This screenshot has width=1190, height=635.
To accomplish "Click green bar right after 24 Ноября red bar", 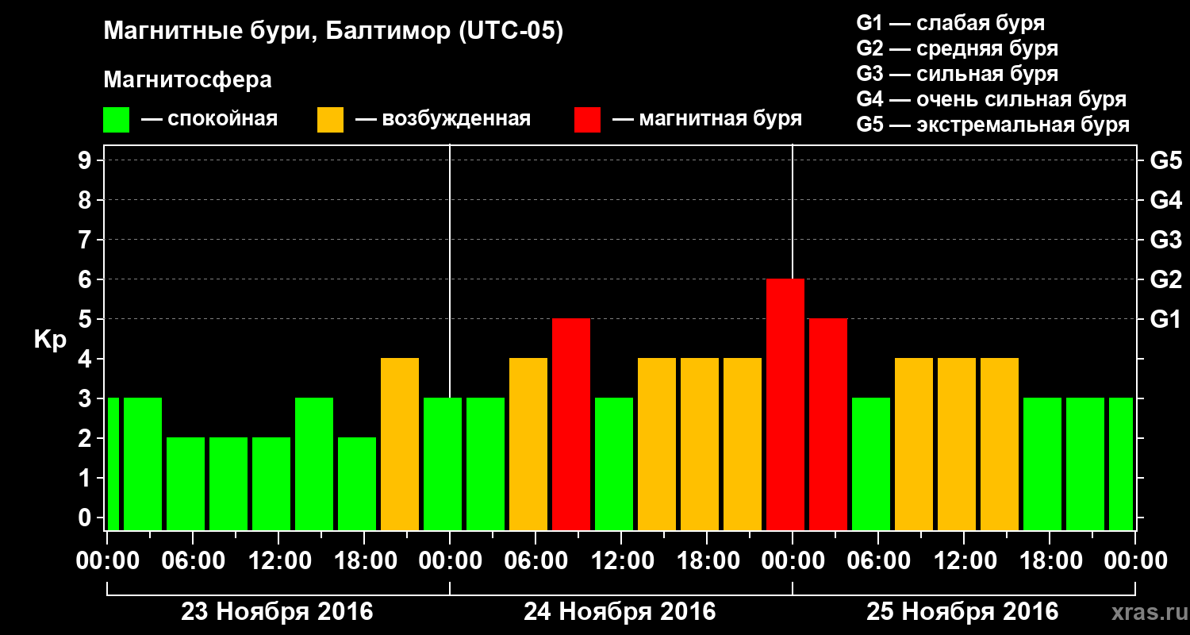I will pos(614,464).
